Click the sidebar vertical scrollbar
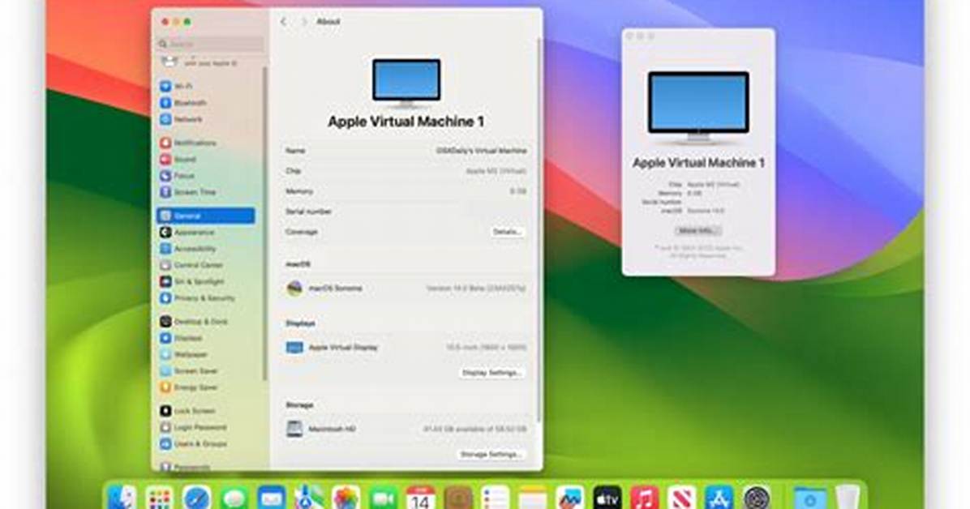Screen dimensions: 970x509 click(266, 223)
